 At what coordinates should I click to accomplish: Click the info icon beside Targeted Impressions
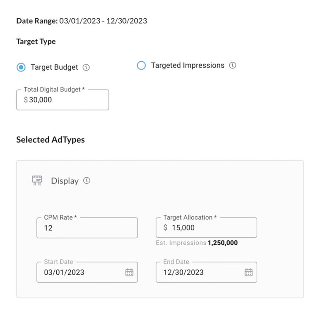(233, 66)
